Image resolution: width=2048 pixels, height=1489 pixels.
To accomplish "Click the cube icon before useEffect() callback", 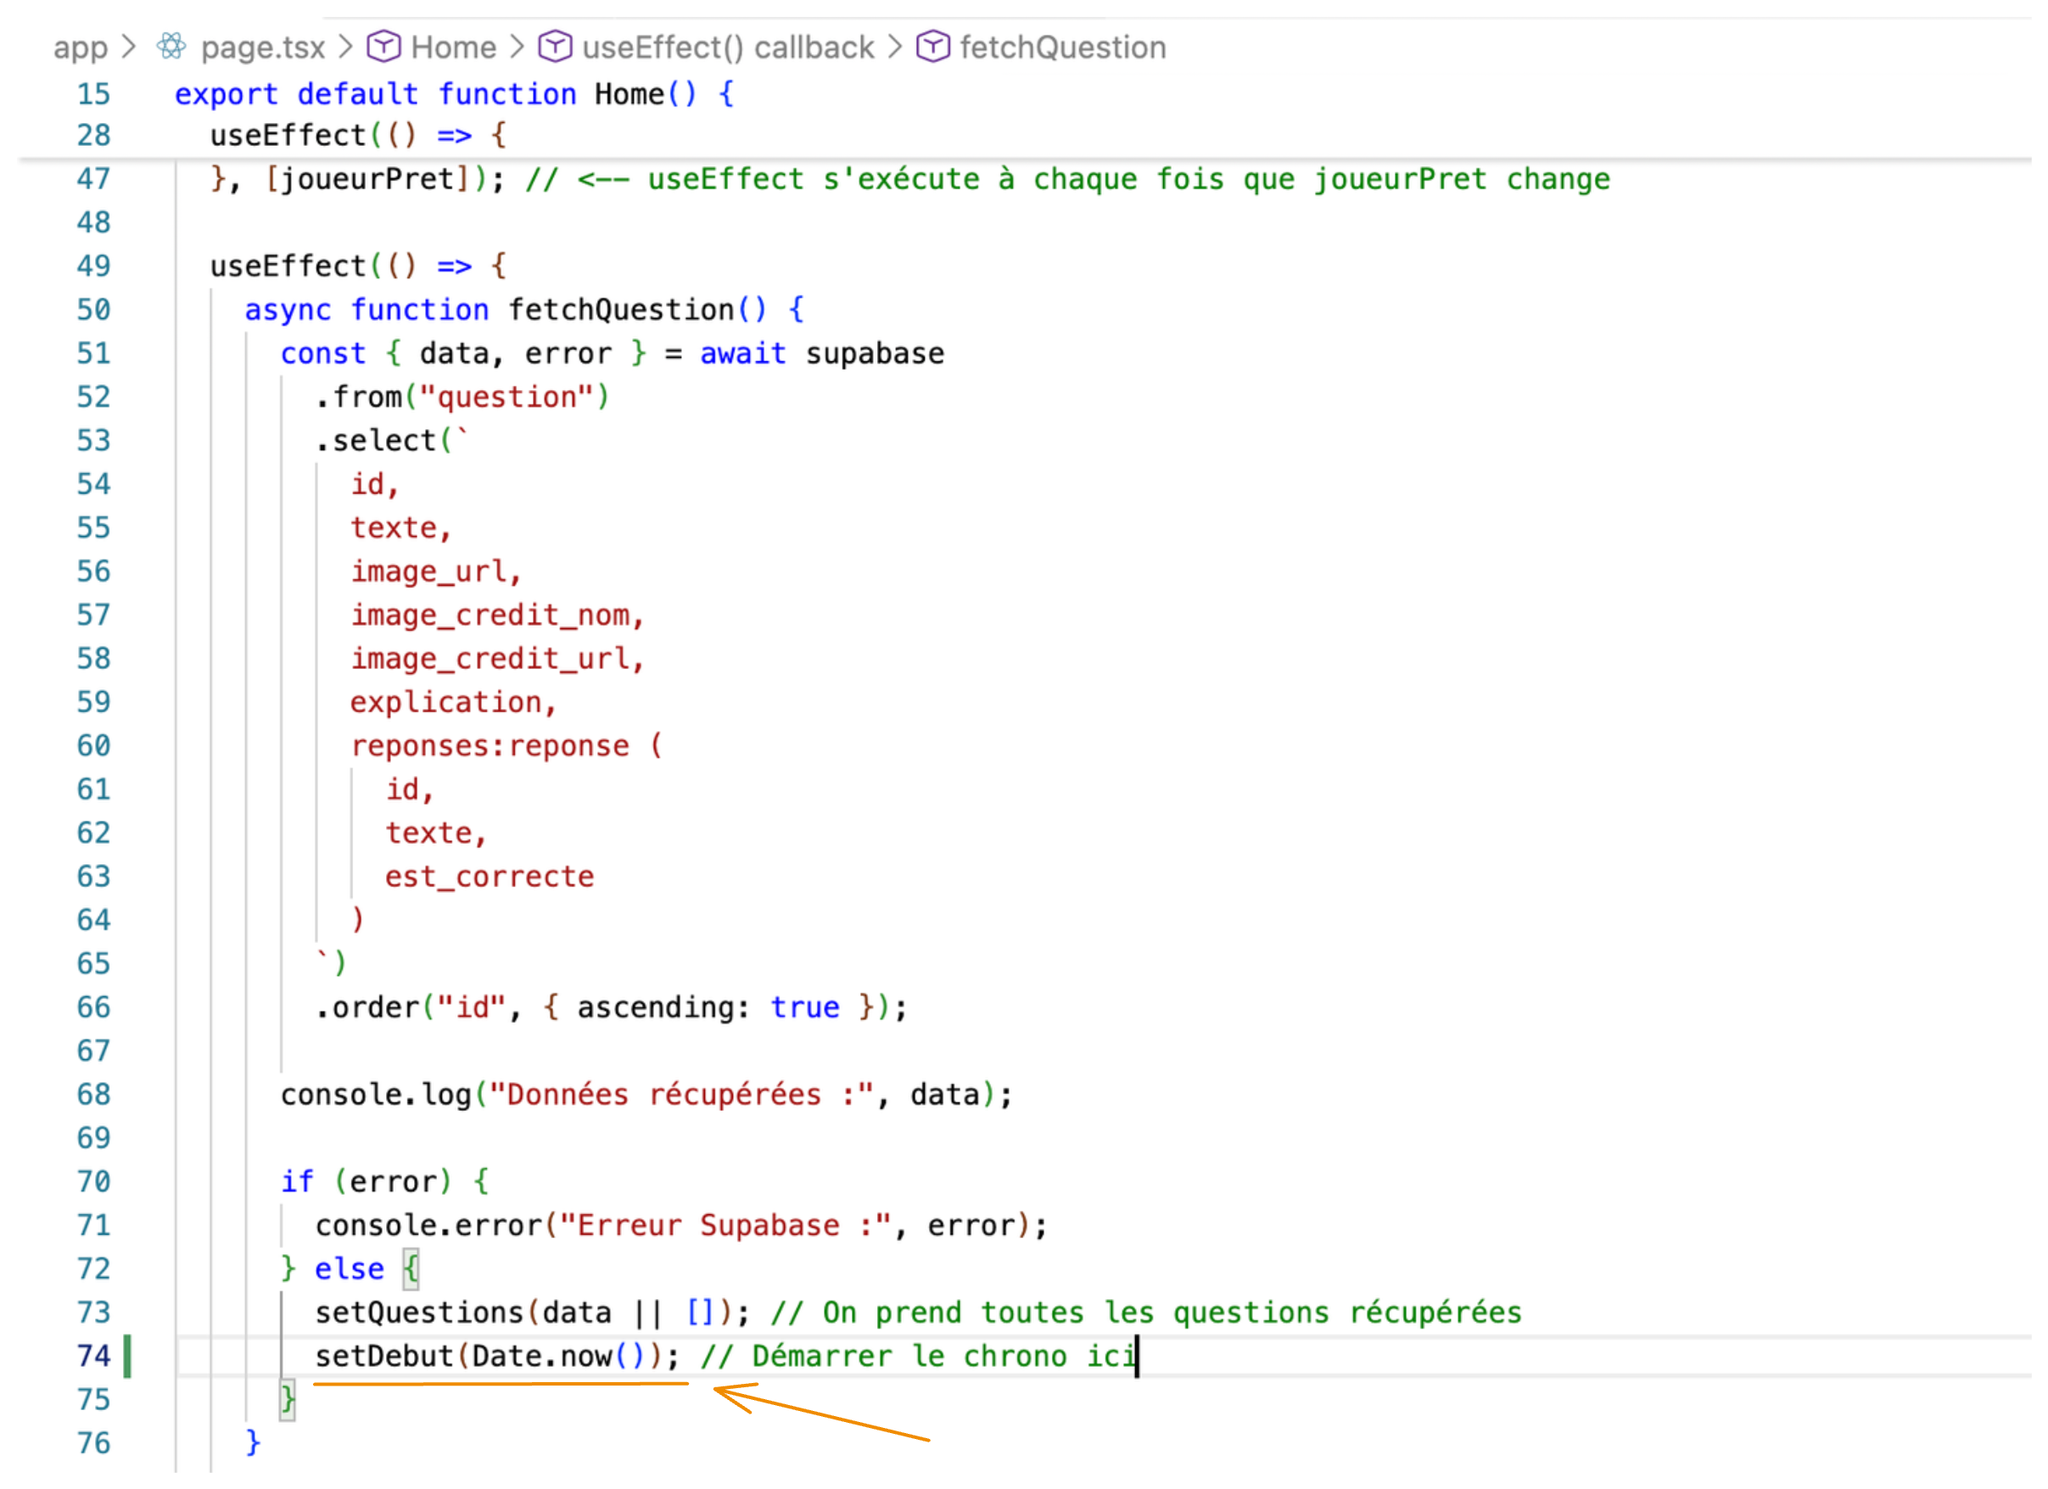I will [x=557, y=46].
